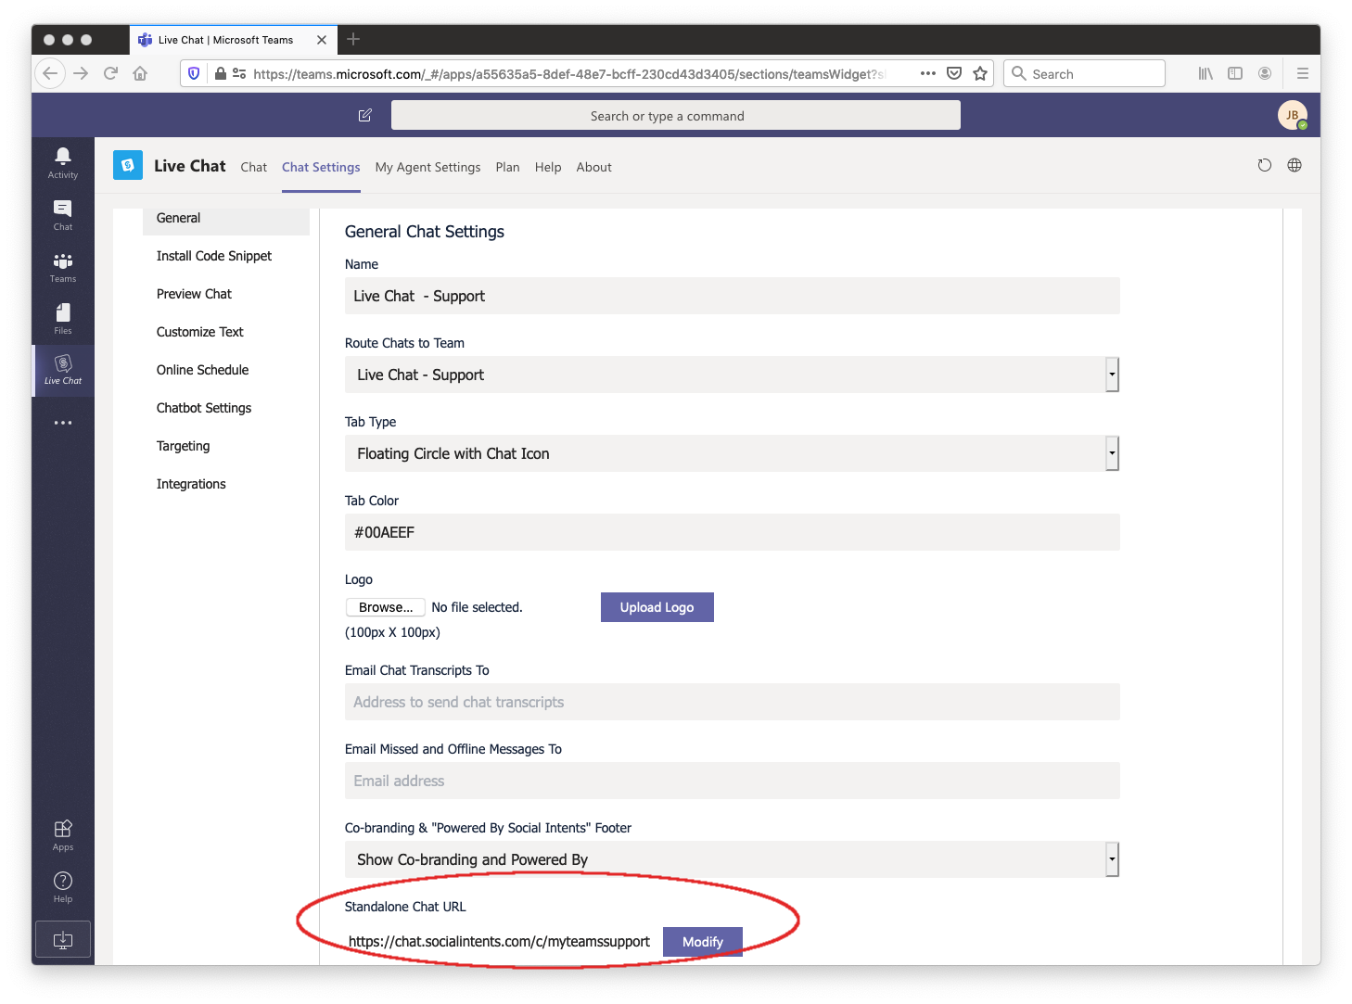1352x1004 pixels.
Task: Start a new chat with the compose icon
Action: (x=364, y=115)
